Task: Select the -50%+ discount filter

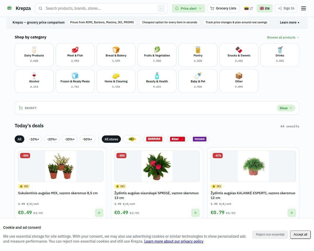Action: [87, 139]
